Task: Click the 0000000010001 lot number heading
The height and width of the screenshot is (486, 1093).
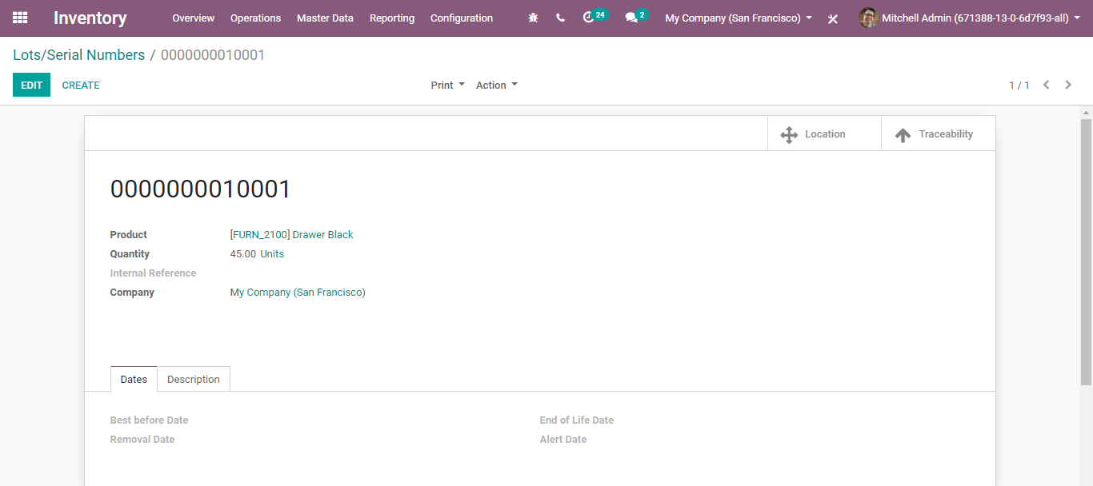Action: coord(201,189)
